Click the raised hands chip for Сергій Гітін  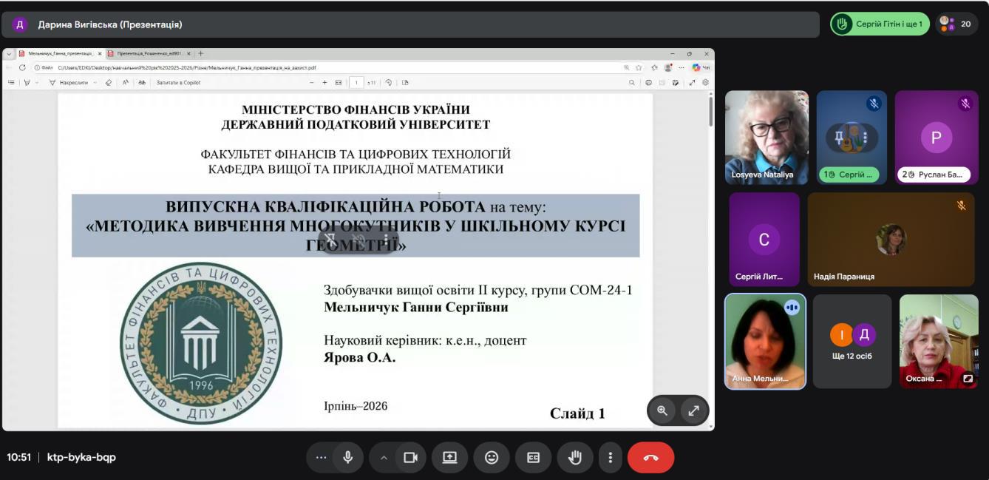point(879,24)
